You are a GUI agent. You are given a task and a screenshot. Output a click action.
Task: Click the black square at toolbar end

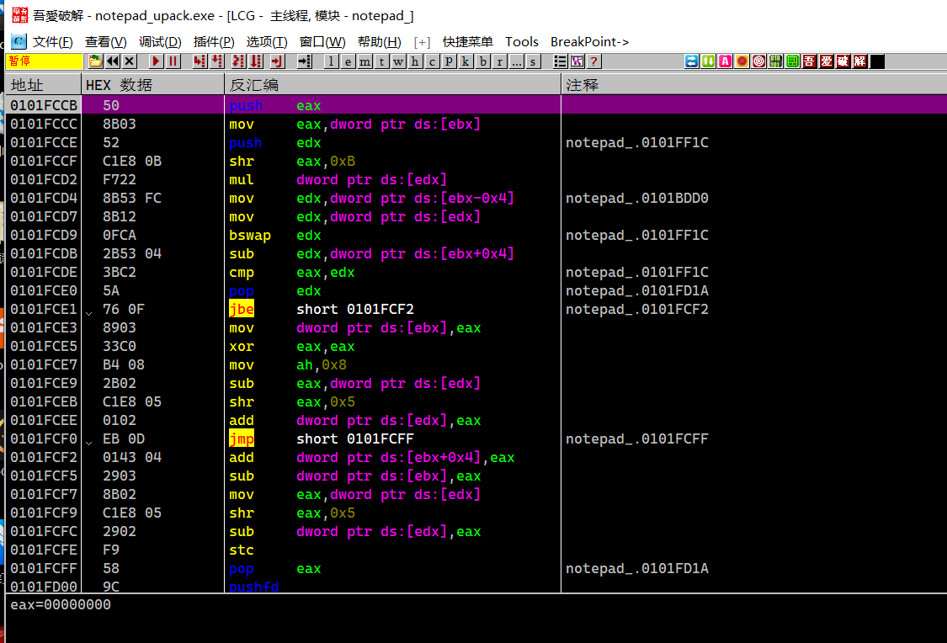[x=877, y=61]
